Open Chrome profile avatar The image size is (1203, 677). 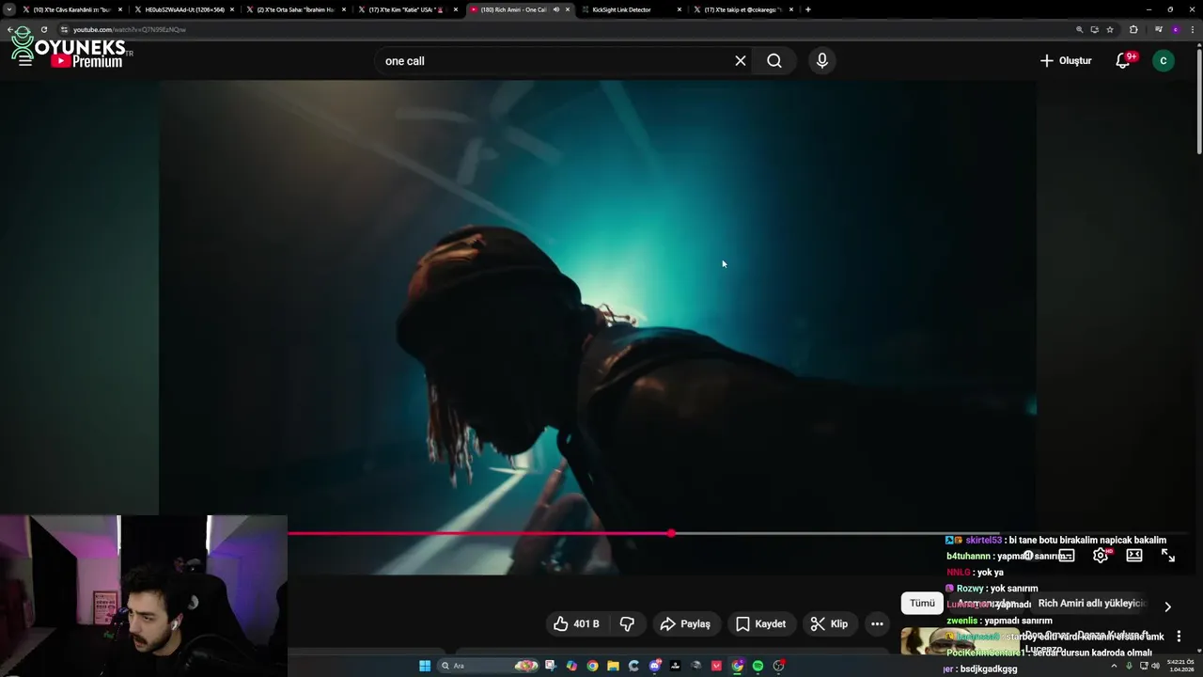pyautogui.click(x=1176, y=29)
